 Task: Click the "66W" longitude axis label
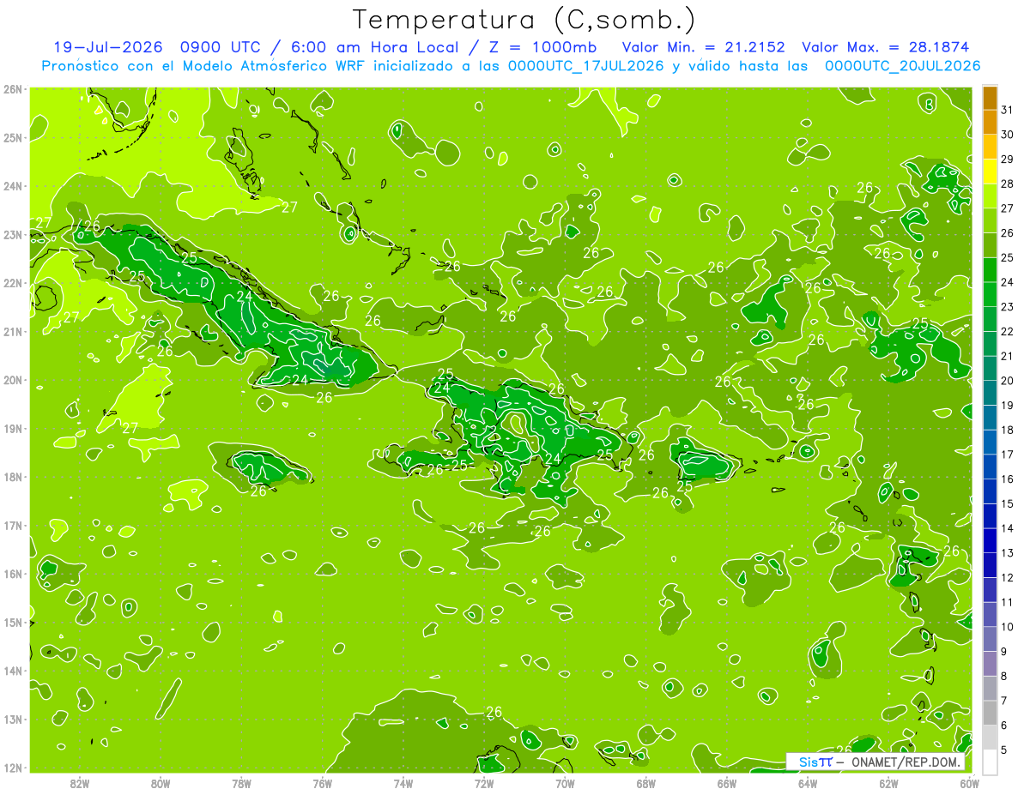(x=726, y=783)
